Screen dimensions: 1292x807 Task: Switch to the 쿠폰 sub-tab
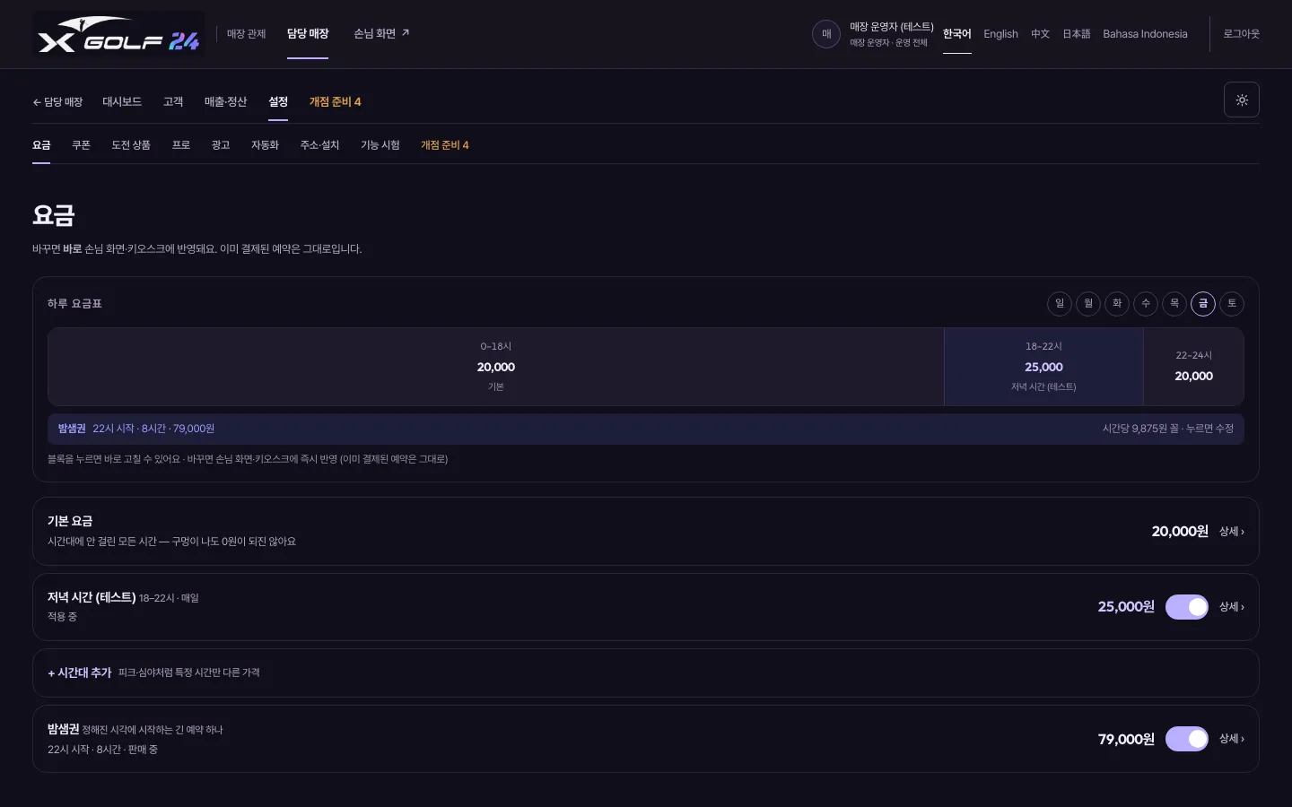[81, 145]
